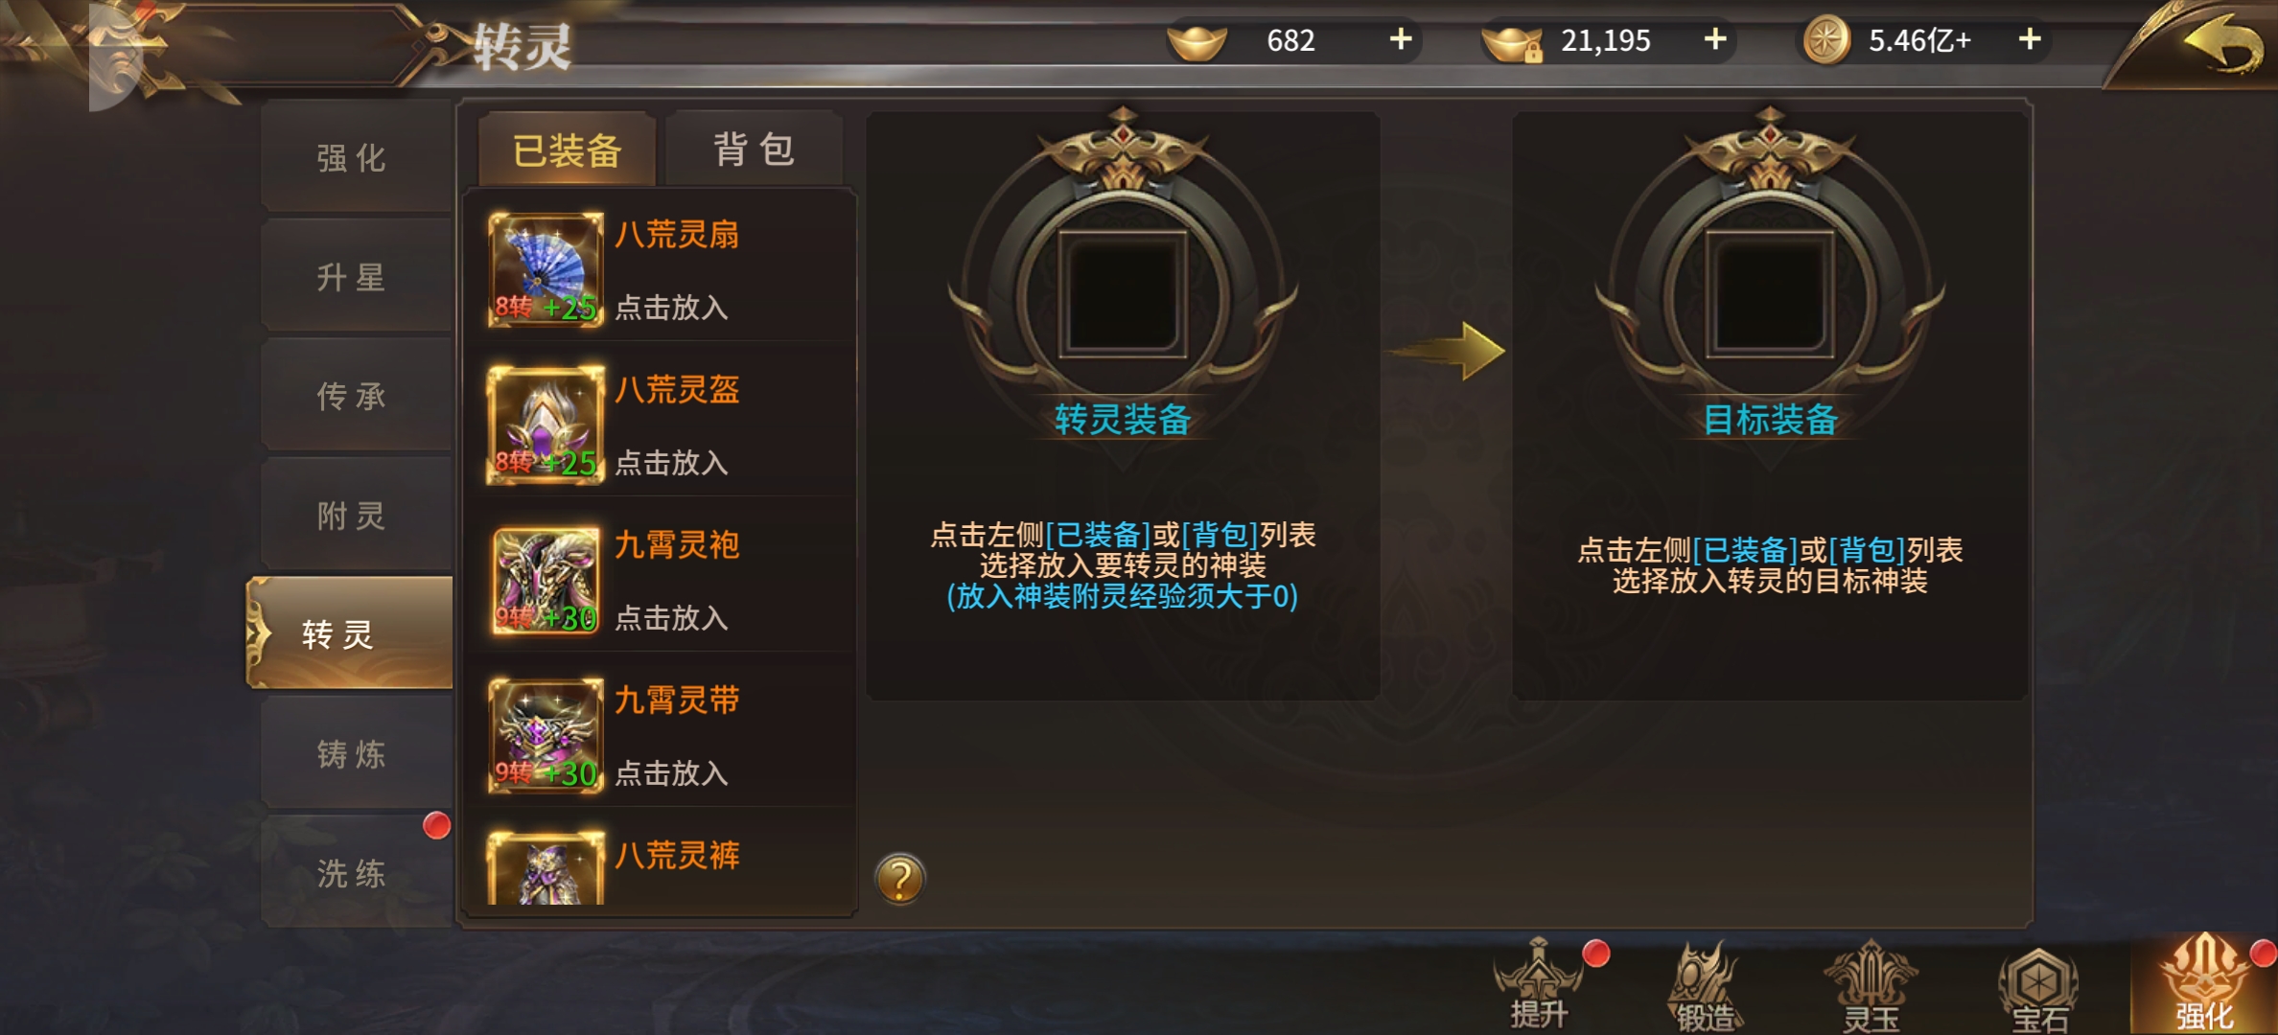Select the 已装备 tab

[x=568, y=149]
